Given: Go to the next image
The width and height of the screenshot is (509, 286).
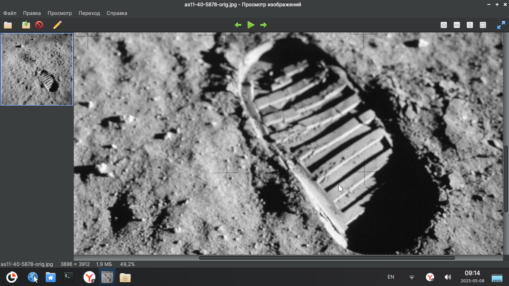Looking at the screenshot, I should 264,25.
